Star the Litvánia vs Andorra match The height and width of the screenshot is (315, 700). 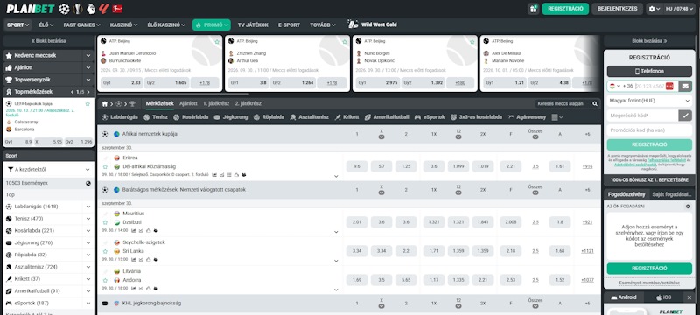click(105, 280)
